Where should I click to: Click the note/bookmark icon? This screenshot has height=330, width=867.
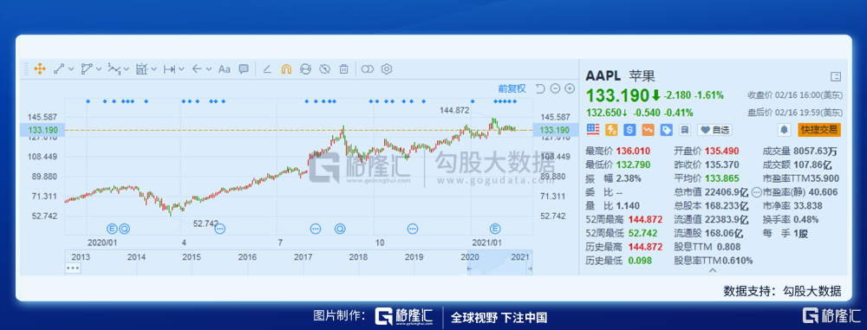[685, 130]
